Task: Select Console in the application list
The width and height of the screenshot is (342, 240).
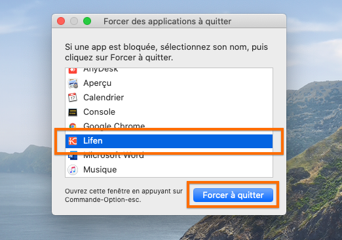Action: tap(169, 112)
